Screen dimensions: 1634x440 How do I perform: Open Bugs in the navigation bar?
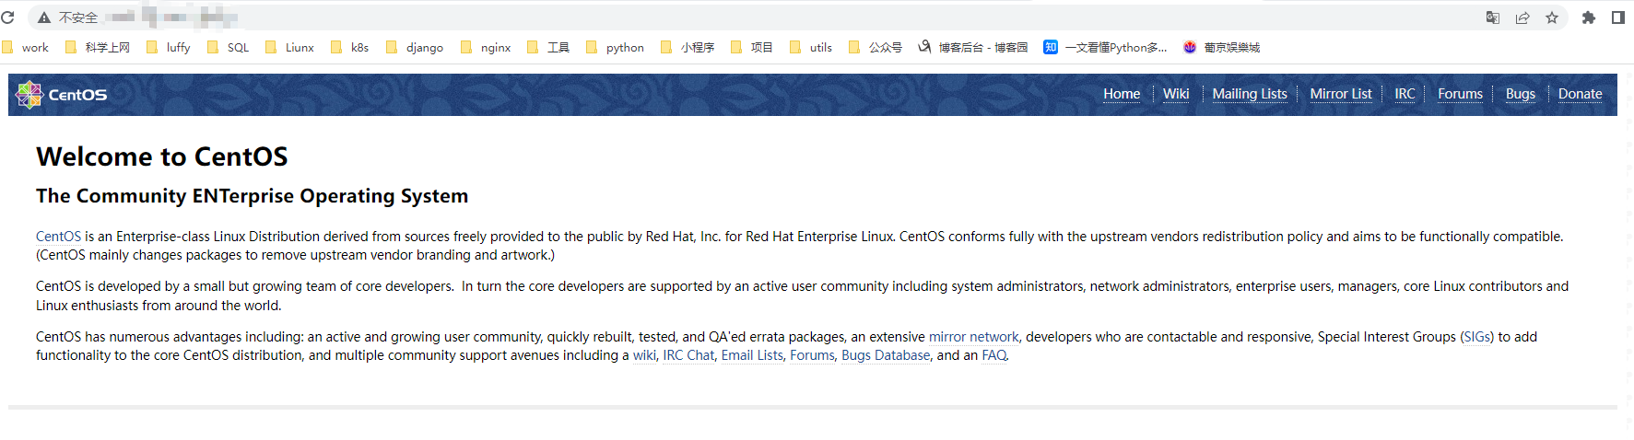click(x=1521, y=94)
